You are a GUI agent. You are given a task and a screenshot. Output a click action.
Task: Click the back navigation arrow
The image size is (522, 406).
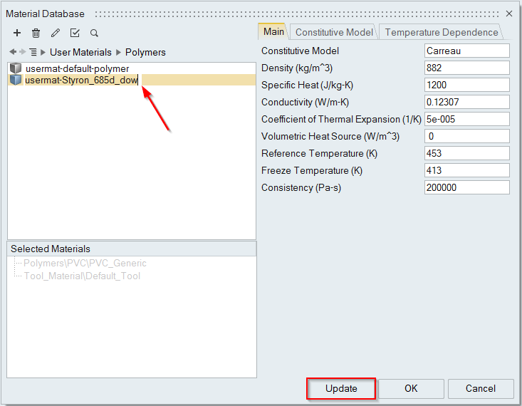(x=12, y=52)
